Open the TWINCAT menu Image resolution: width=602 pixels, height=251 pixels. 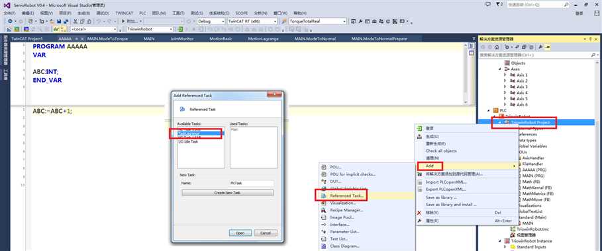tap(124, 13)
